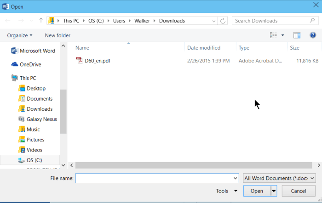Click the Cancel button
The image size is (322, 203).
(x=299, y=191)
